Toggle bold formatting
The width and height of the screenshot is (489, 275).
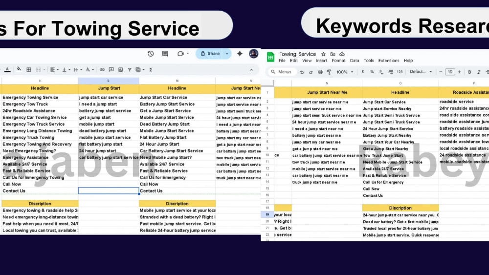point(469,72)
